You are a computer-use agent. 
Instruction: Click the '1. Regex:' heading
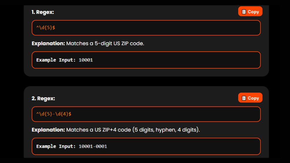pyautogui.click(x=43, y=12)
